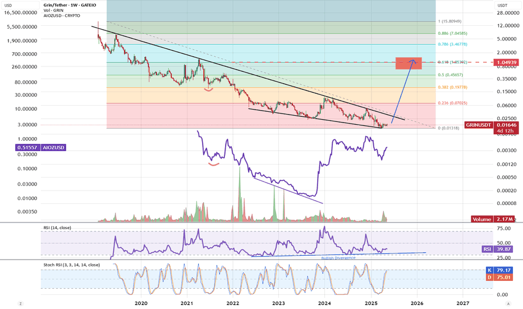Open the USDT currency selector on right axis
This screenshot has width=523, height=309.
(x=503, y=6)
